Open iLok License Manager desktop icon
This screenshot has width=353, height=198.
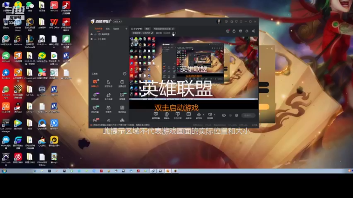[6, 126]
